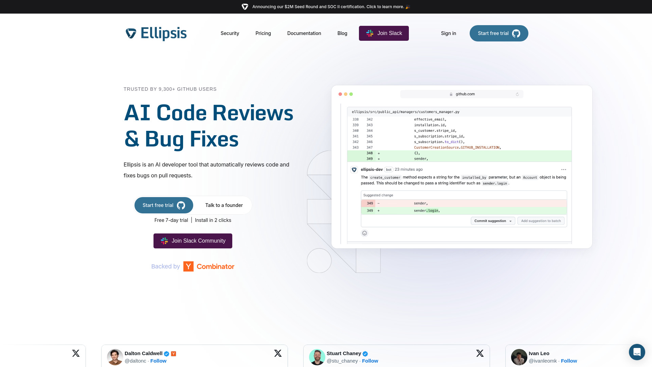Click Talk to a founder link
The image size is (652, 367).
point(224,205)
